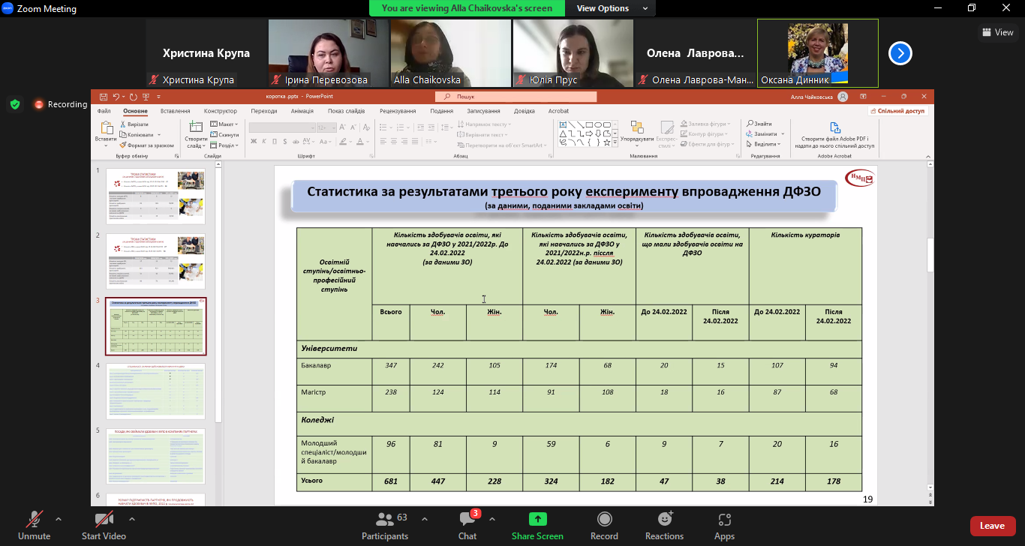Image resolution: width=1025 pixels, height=546 pixels.
Task: Unmute the microphone
Action: (34, 520)
